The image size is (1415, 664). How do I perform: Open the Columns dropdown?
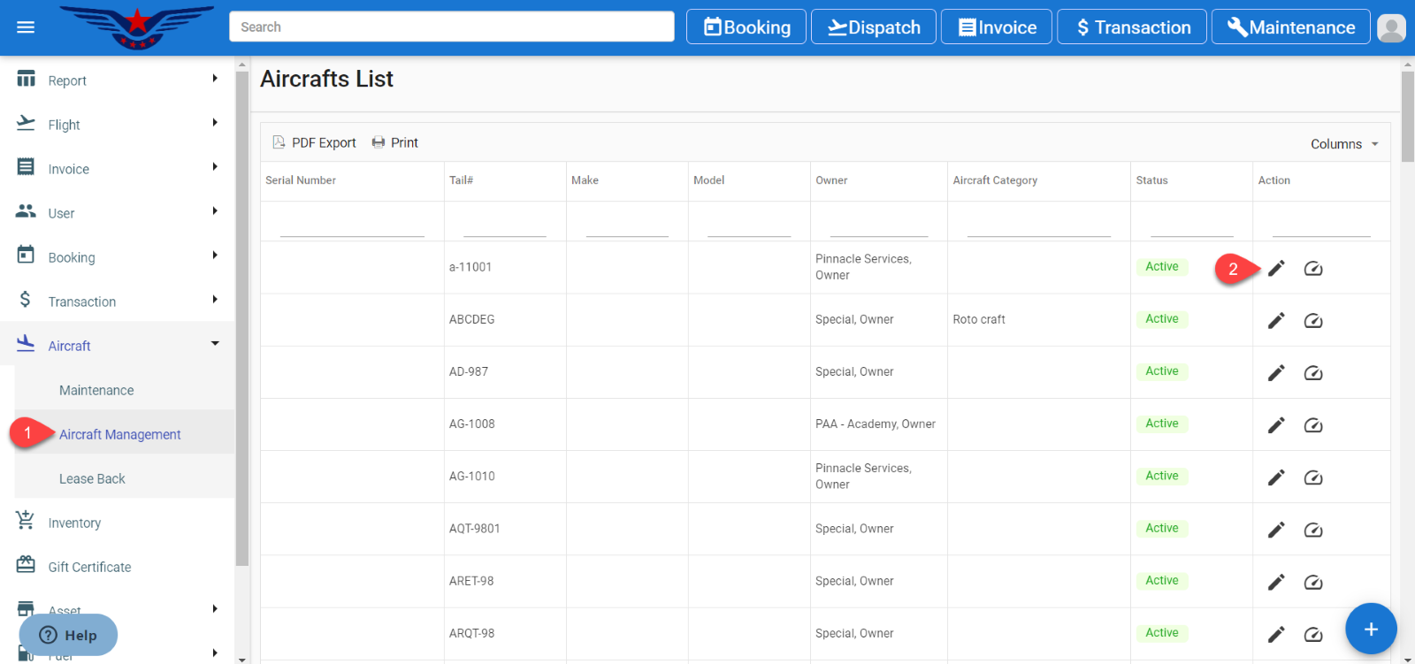[1343, 144]
